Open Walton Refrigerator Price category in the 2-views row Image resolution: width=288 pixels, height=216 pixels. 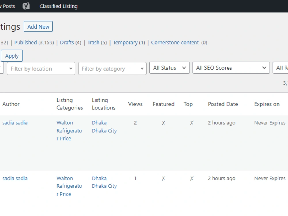[x=69, y=130]
